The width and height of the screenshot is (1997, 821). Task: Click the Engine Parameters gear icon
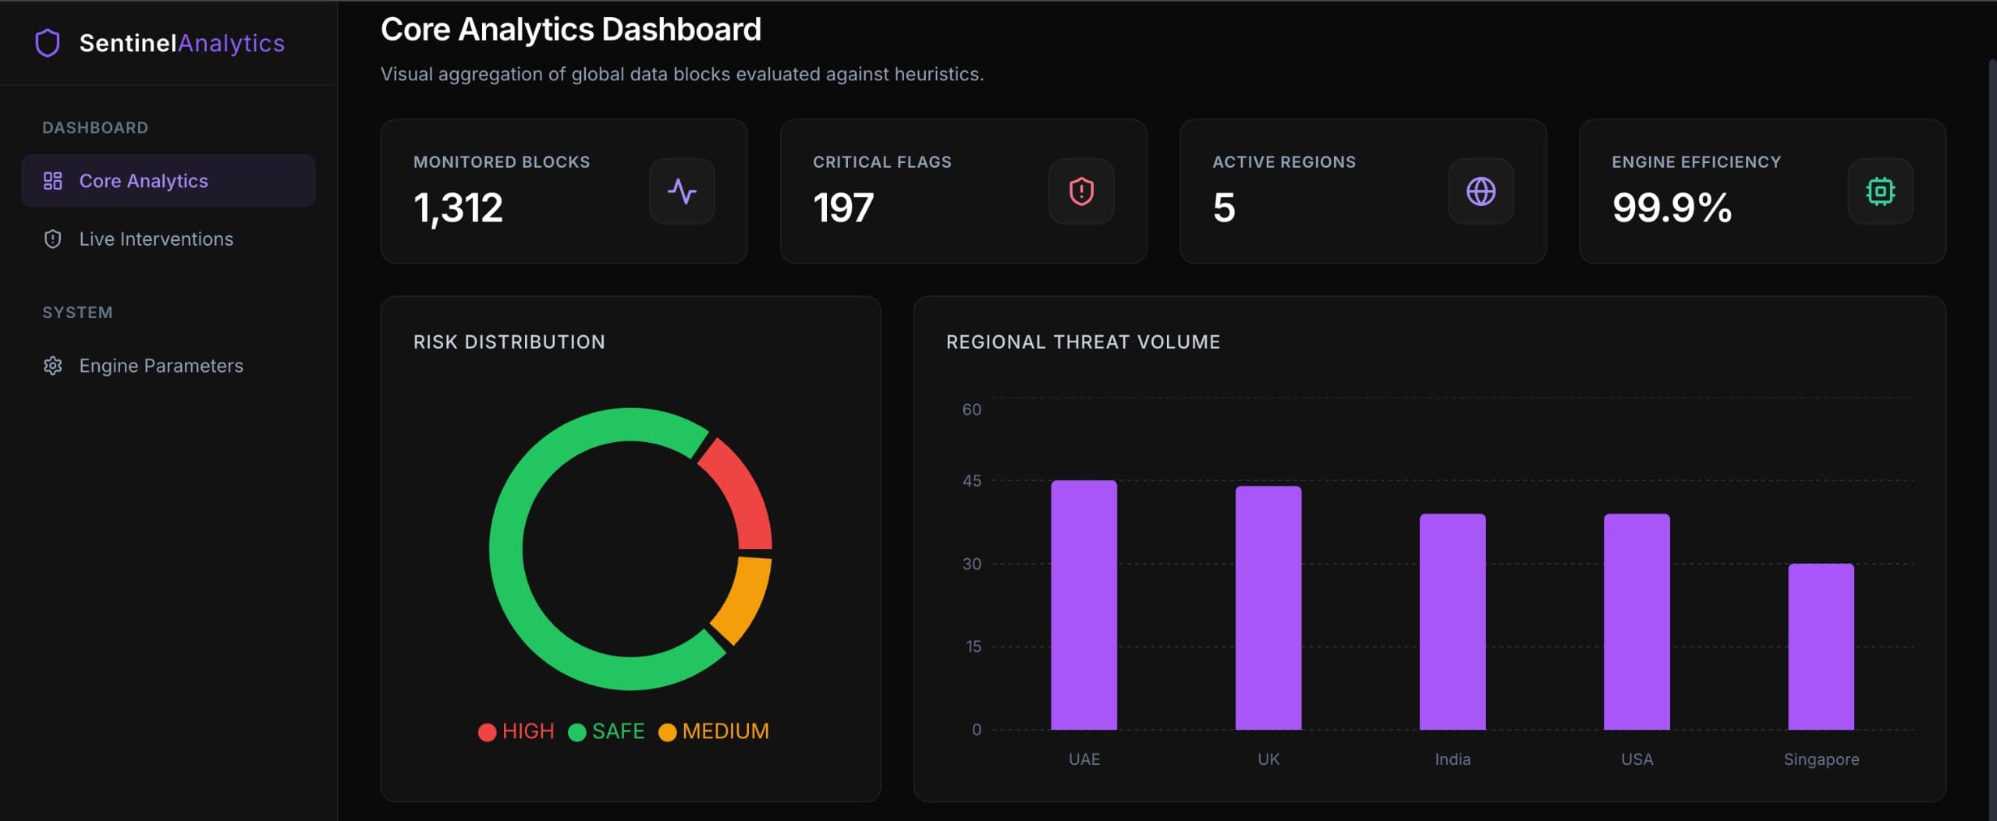click(x=52, y=366)
